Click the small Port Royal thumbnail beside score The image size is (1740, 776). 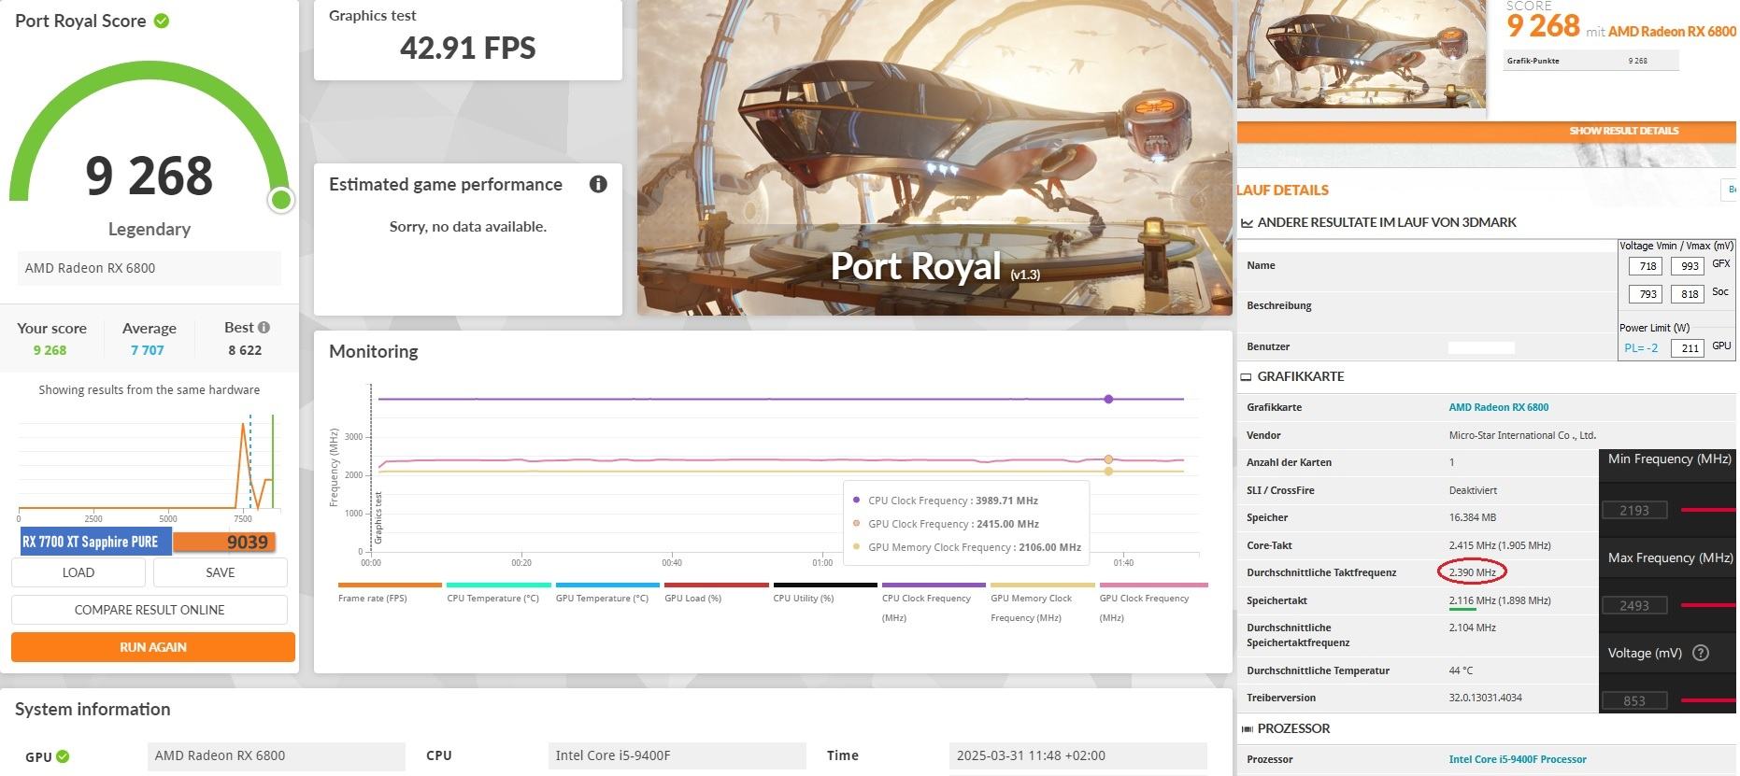[1362, 54]
